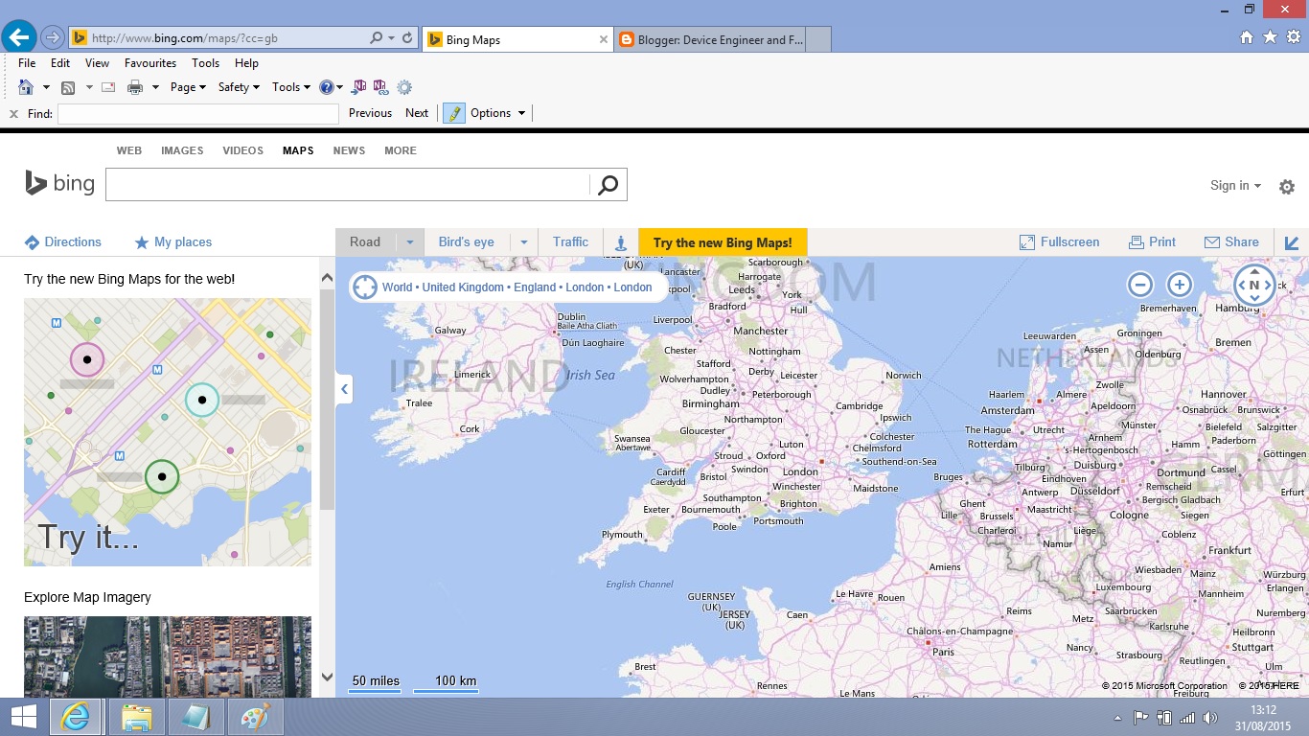
Task: Click the Bing search magnifier button
Action: pos(609,185)
